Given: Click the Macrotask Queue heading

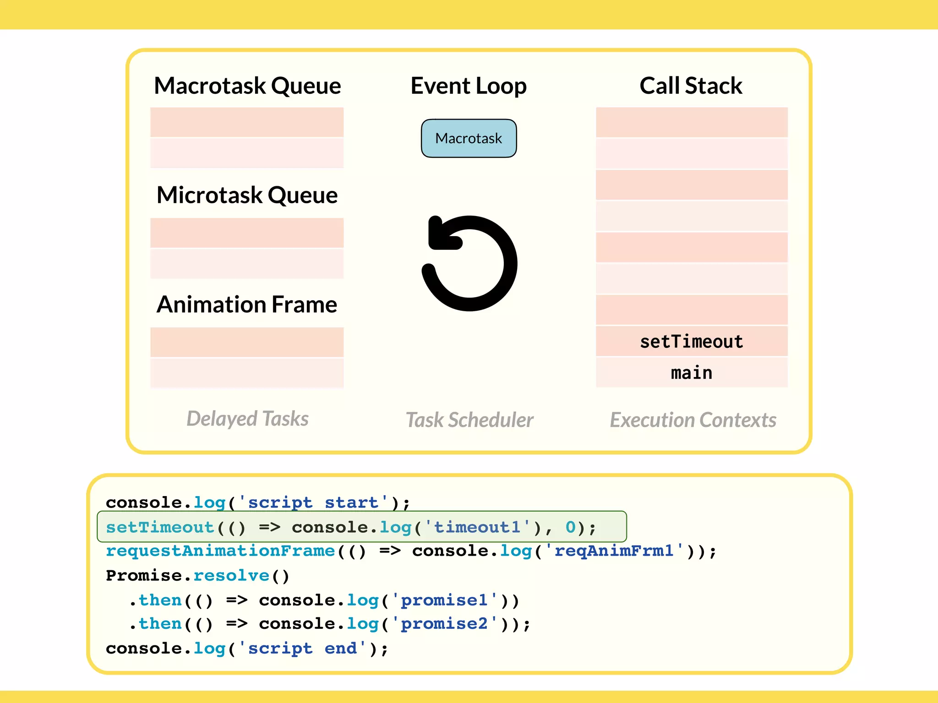Looking at the screenshot, I should [247, 86].
